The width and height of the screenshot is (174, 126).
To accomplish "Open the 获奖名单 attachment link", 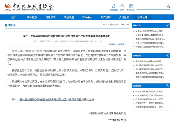I will tap(57, 99).
